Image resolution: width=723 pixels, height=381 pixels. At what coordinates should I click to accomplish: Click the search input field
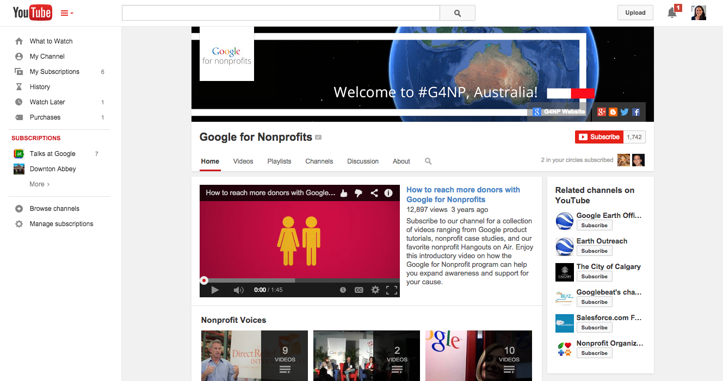click(x=281, y=13)
